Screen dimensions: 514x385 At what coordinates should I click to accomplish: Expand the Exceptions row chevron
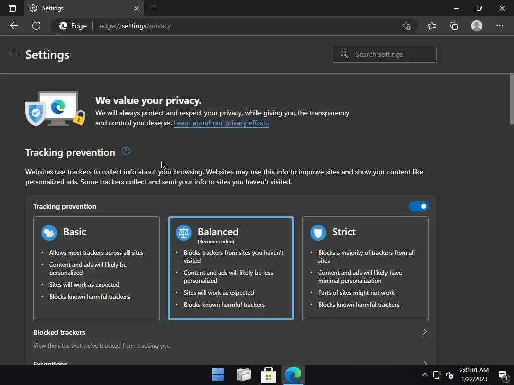(x=425, y=363)
